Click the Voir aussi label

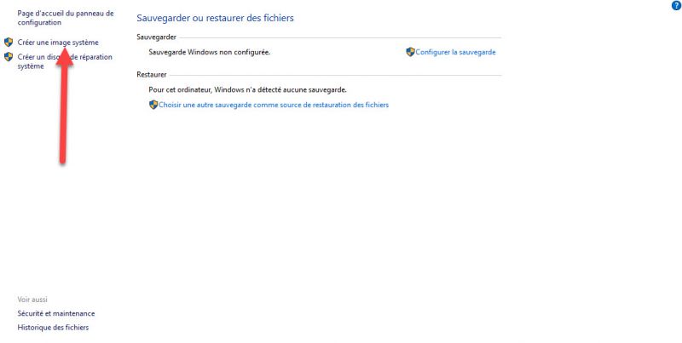point(32,300)
